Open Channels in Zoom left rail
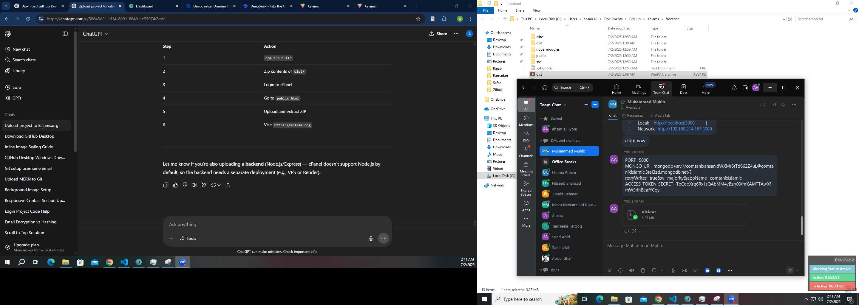Viewport: 859px width, 305px height. (526, 152)
